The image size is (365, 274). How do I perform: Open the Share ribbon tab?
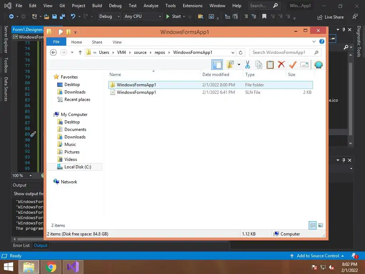(x=97, y=42)
